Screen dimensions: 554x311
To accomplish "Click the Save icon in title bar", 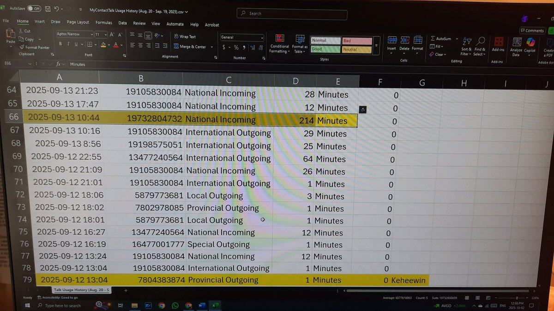I will tap(47, 8).
